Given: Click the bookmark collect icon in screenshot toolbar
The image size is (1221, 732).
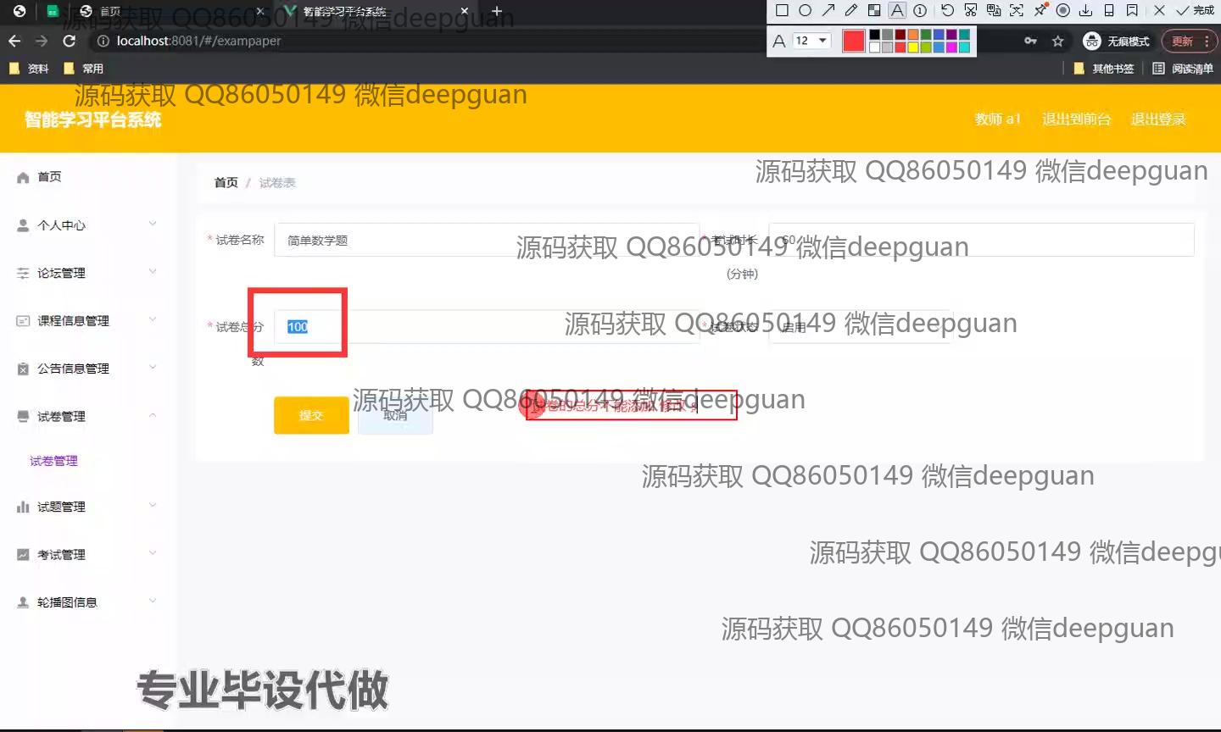Looking at the screenshot, I should [1132, 11].
